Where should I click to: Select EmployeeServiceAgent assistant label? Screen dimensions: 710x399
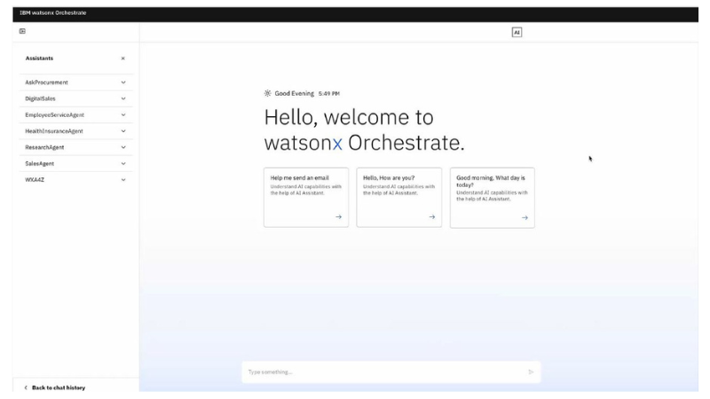pos(54,115)
